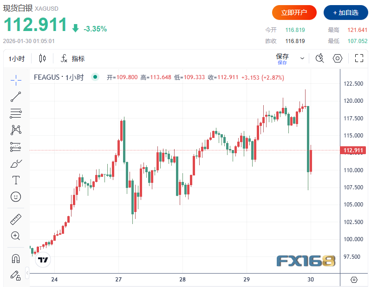Expand the 保存 layout dropdown arrow
Viewport: 371px width, 287px height.
tap(302, 59)
